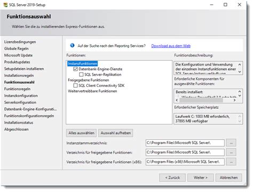Click the horizontal scrollbar thumb in components list
Image resolution: width=253 pixels, height=192 pixels.
click(201, 100)
